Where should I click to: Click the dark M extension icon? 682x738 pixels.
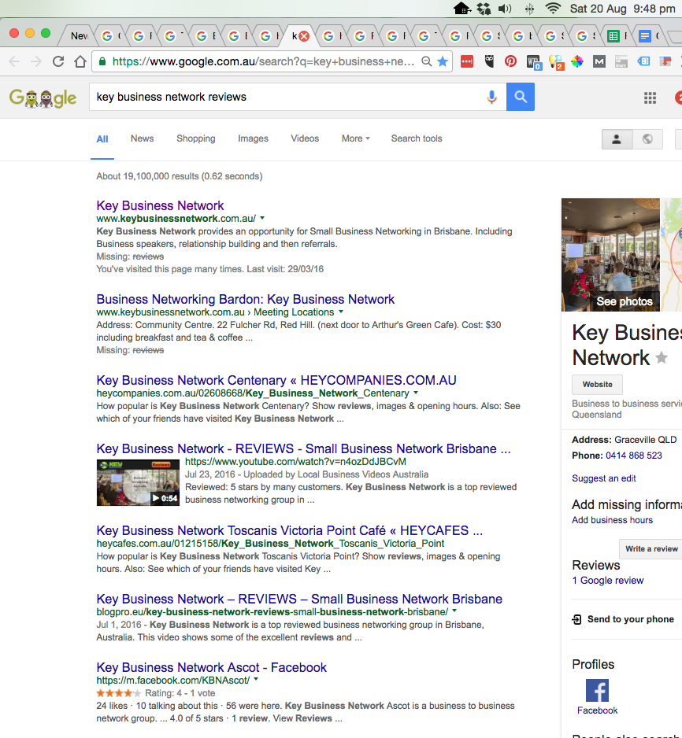(x=599, y=61)
